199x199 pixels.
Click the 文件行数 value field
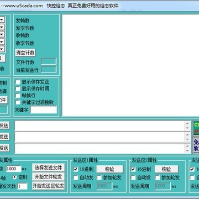coord(49,61)
